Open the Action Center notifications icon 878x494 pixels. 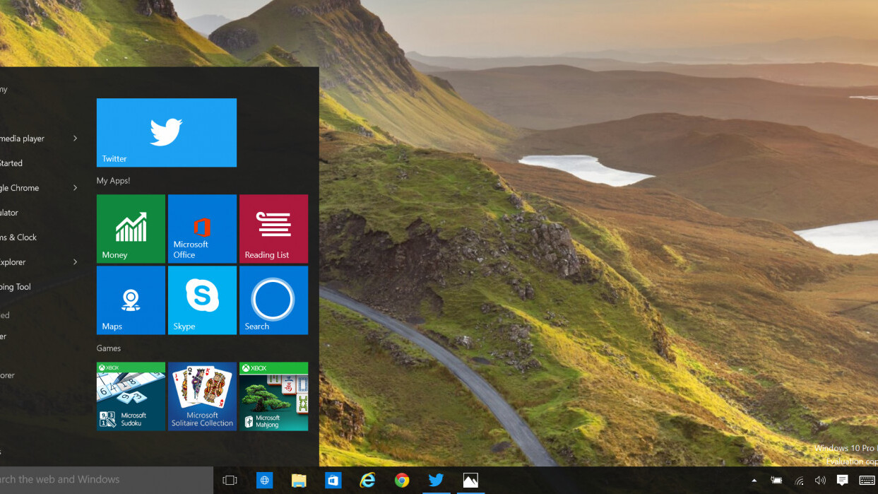pos(842,481)
